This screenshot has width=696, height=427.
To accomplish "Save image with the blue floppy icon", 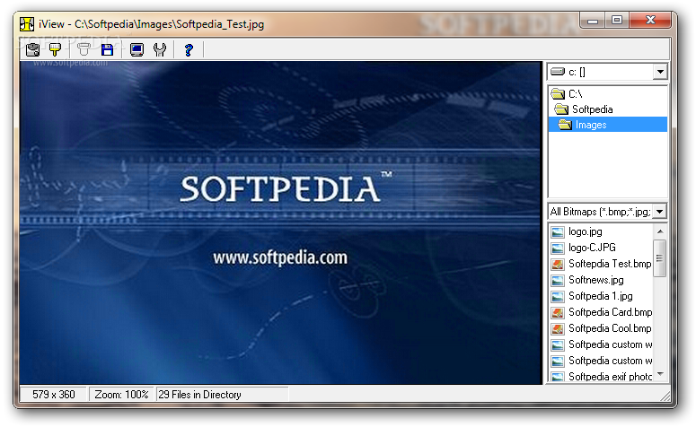I will [x=107, y=49].
